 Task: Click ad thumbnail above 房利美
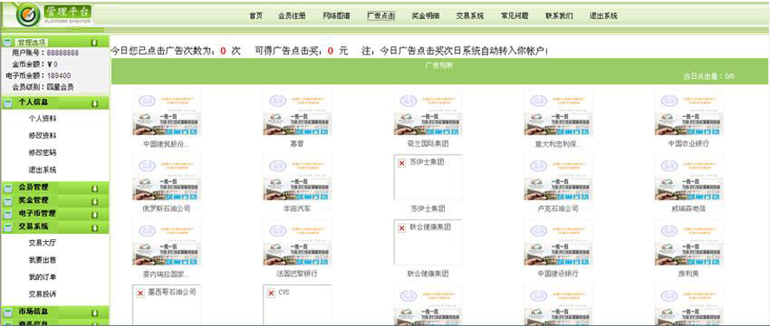click(689, 243)
